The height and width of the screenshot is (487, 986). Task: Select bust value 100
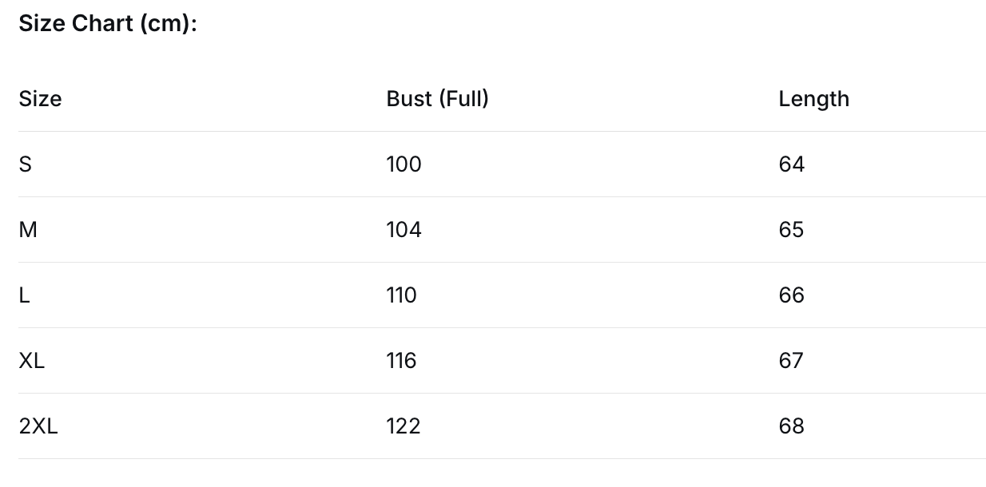(x=404, y=164)
